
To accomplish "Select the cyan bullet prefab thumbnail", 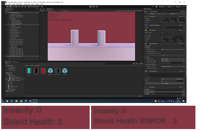I will tap(29, 71).
